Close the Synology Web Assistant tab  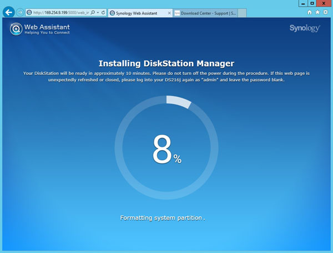(169, 13)
